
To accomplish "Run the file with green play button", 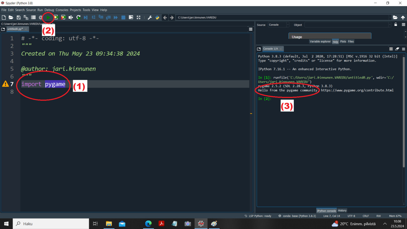I will point(48,17).
